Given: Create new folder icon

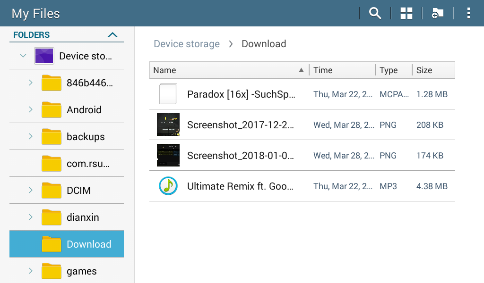Looking at the screenshot, I should tap(437, 14).
